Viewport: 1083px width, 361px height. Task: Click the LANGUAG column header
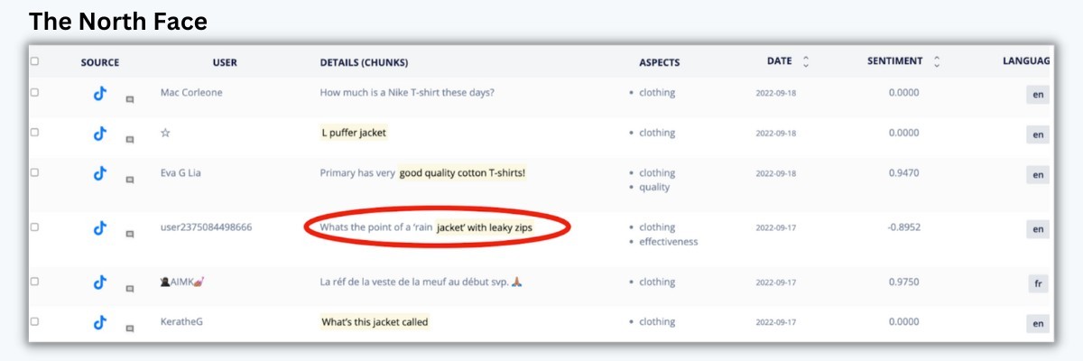point(1026,61)
